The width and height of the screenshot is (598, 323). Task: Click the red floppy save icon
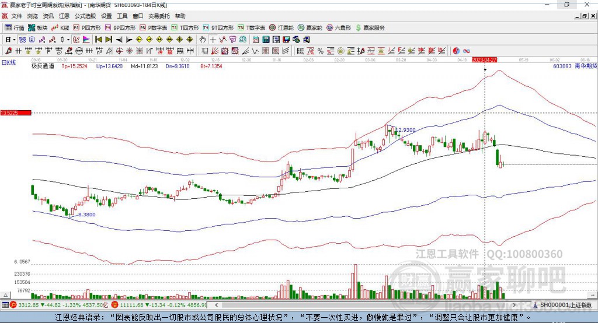pos(286,40)
